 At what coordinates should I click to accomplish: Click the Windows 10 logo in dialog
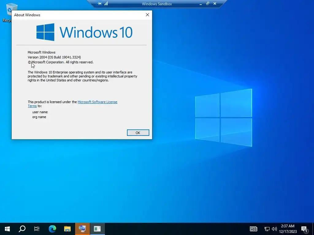point(84,32)
